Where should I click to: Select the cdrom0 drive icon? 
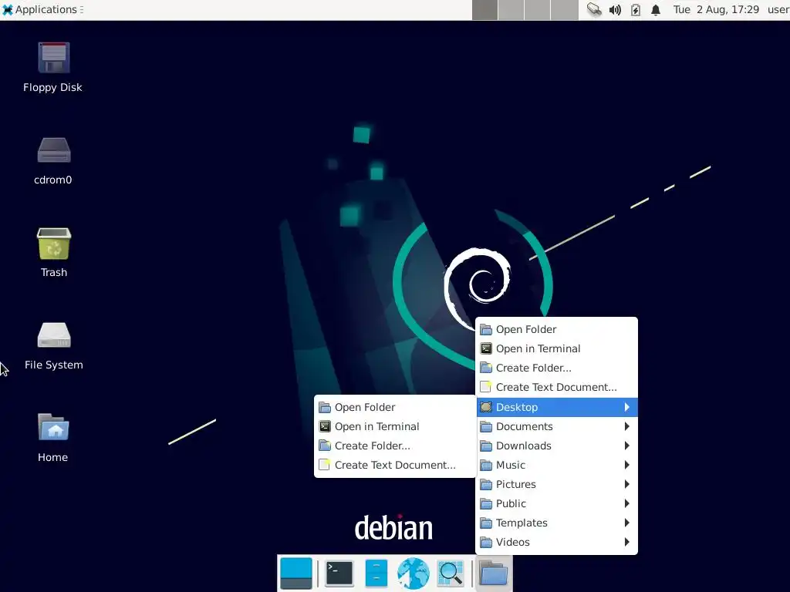[54, 150]
